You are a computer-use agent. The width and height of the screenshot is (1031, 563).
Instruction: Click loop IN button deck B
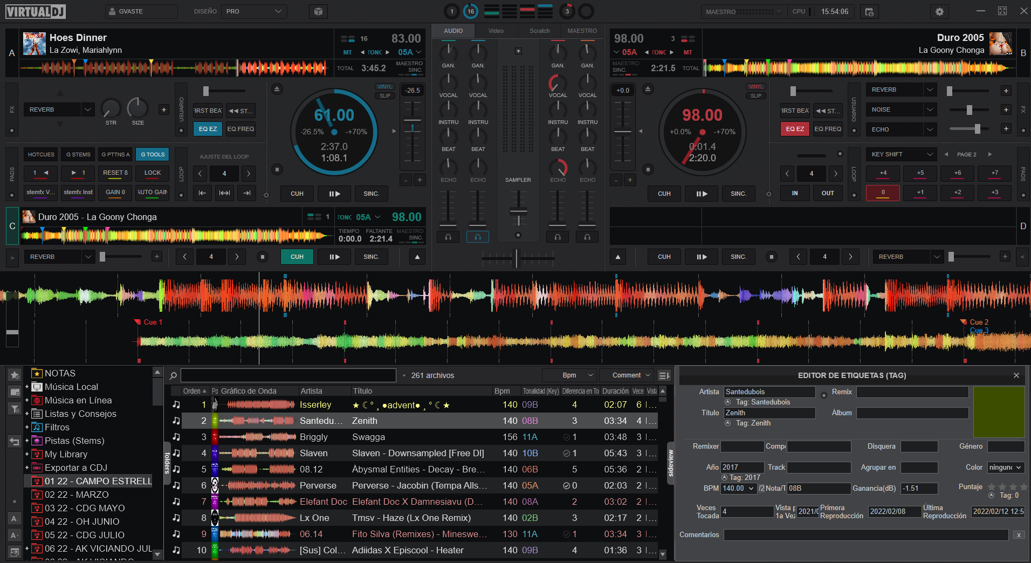pos(795,193)
